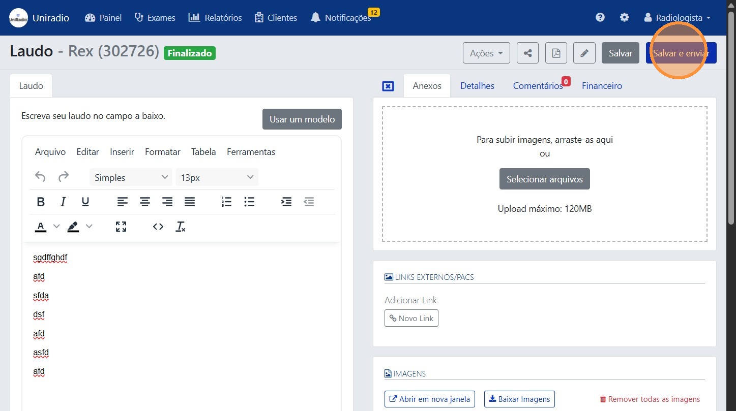
Task: Click the share icon button
Action: tap(527, 53)
